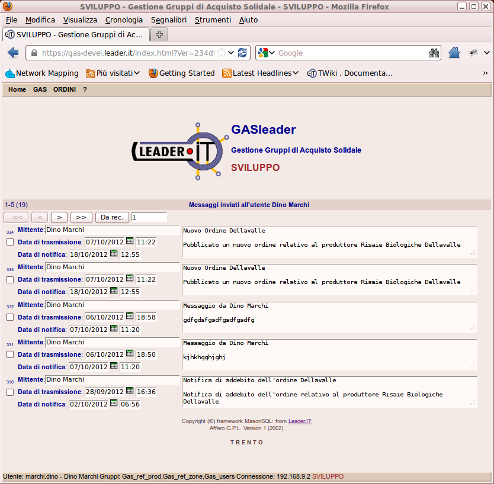
Task: Open message number 333 link
Action: coord(10,269)
